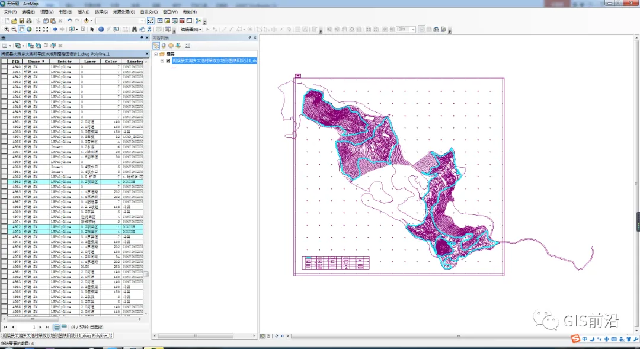Select row selector of FID 4972

point(4,226)
